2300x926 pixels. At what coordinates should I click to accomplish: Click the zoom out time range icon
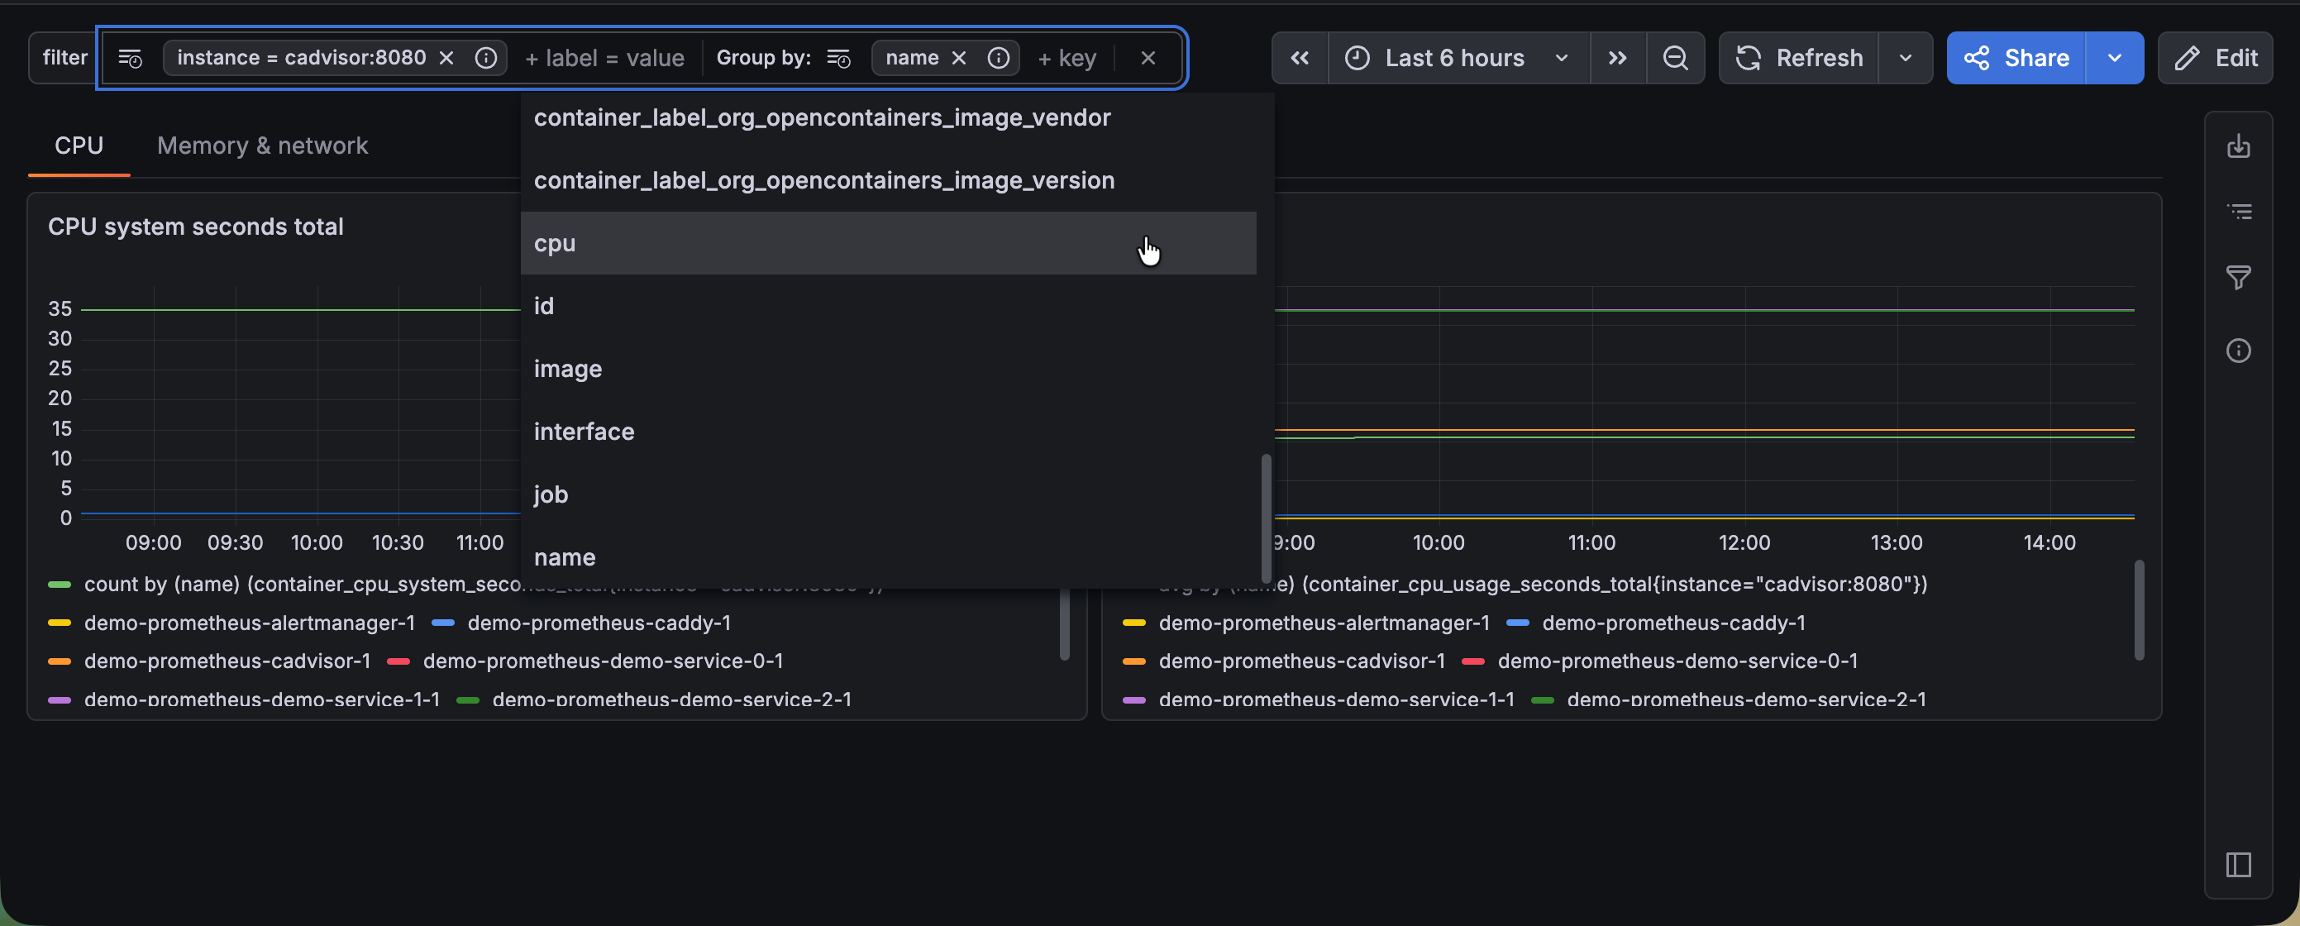coord(1675,58)
